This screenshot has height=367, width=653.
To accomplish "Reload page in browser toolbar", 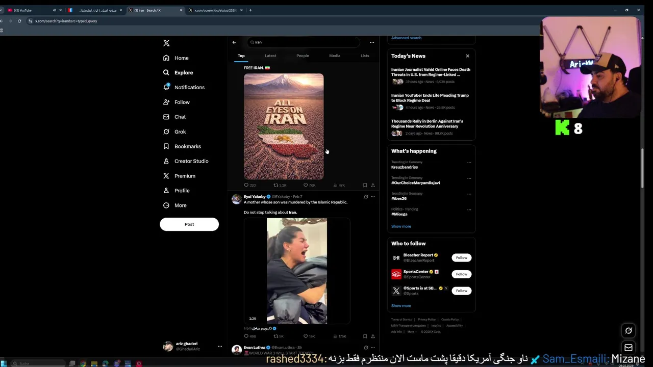I will coord(19,21).
